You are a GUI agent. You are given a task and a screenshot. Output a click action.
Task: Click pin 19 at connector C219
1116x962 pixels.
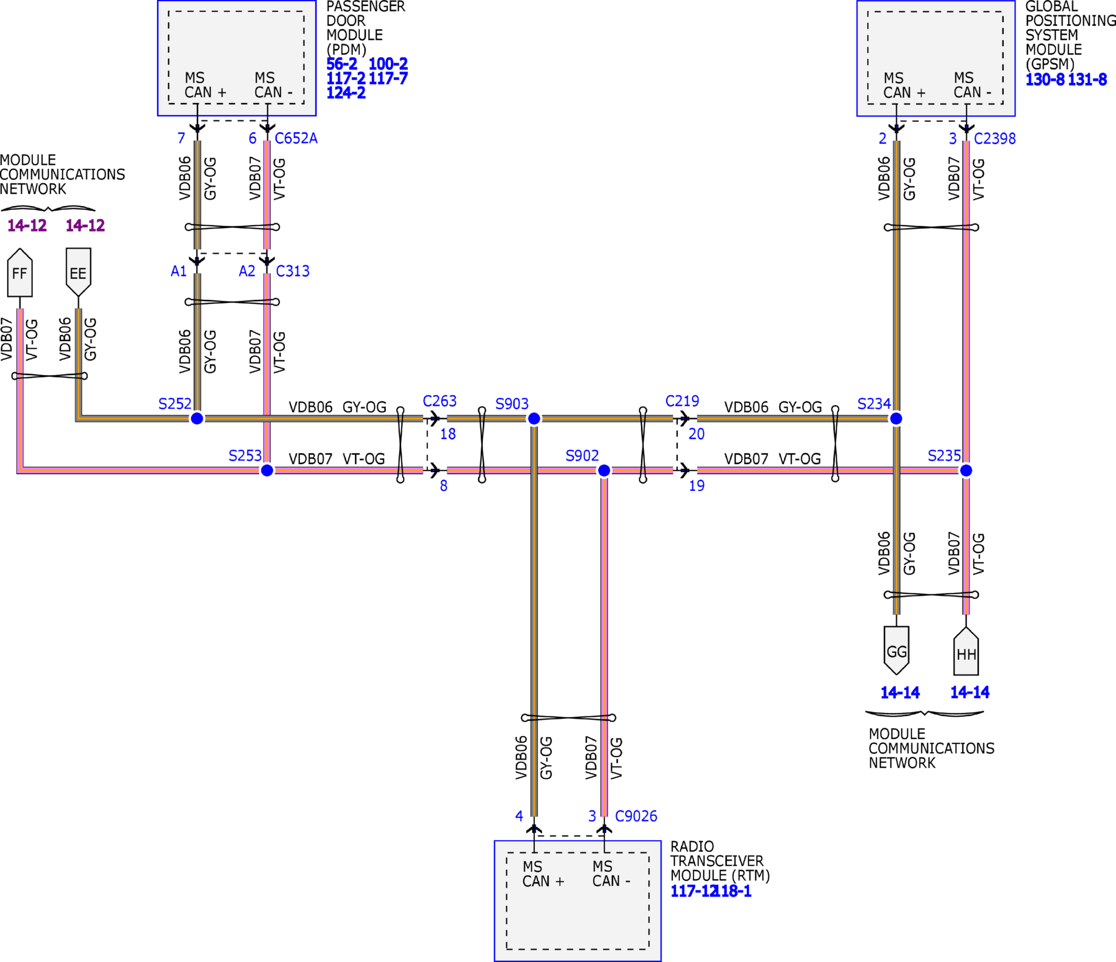696,486
